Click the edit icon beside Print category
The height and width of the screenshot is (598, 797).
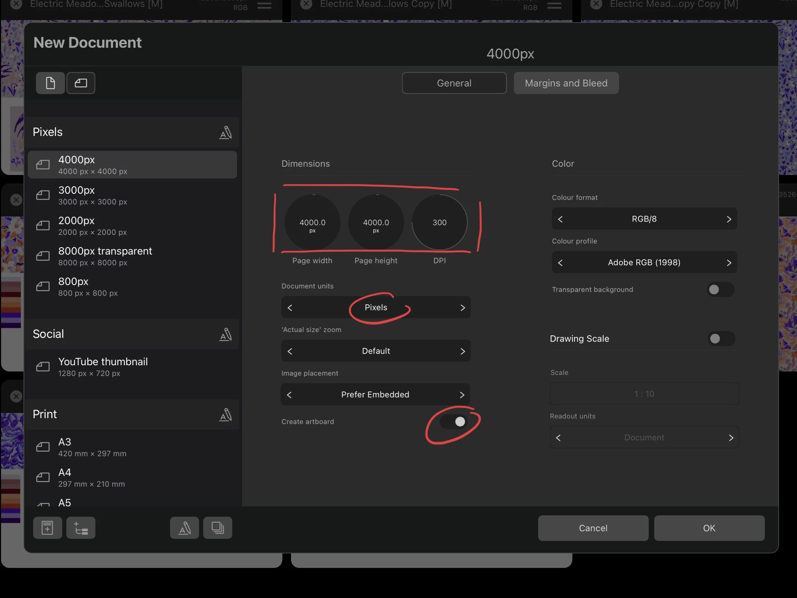tap(226, 415)
